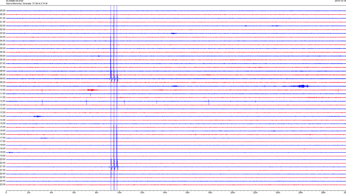The width and height of the screenshot is (346, 194).
Task: Click the 04:00 time label
Action: [x=3, y=41]
